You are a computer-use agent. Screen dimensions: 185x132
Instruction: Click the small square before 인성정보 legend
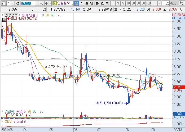(2, 15)
